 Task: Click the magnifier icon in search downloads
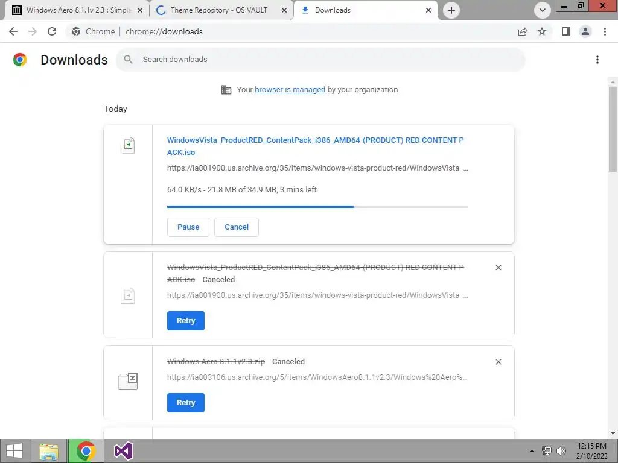pos(128,60)
